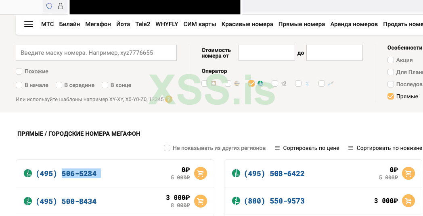Click Megafon logo beside (495) 508-6422

click(x=236, y=173)
